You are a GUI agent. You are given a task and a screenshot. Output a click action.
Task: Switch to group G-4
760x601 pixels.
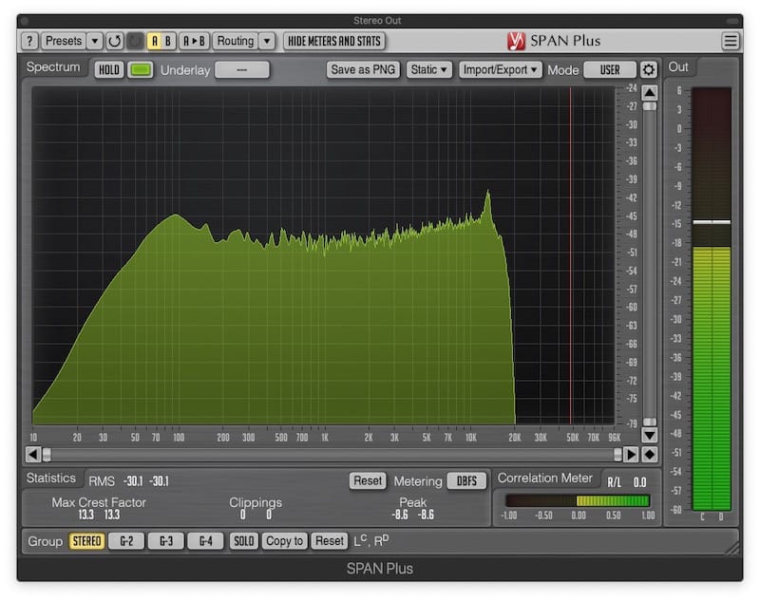[x=206, y=541]
